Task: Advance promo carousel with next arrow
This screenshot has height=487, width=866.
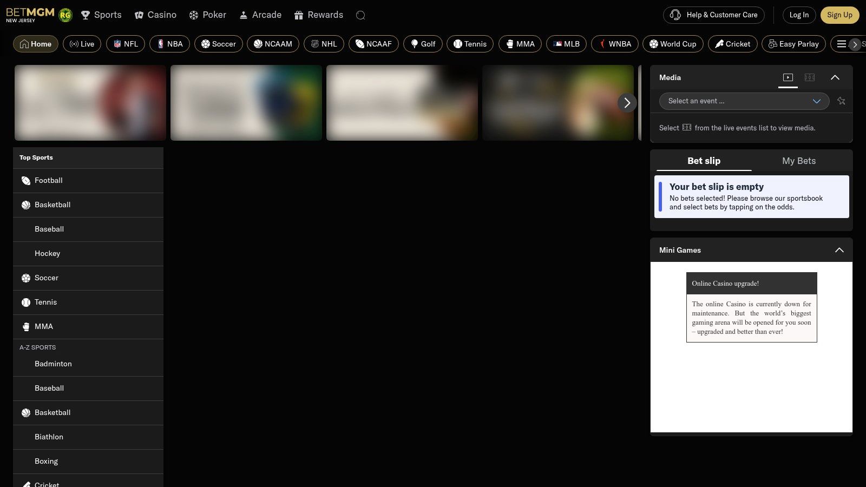Action: tap(627, 103)
